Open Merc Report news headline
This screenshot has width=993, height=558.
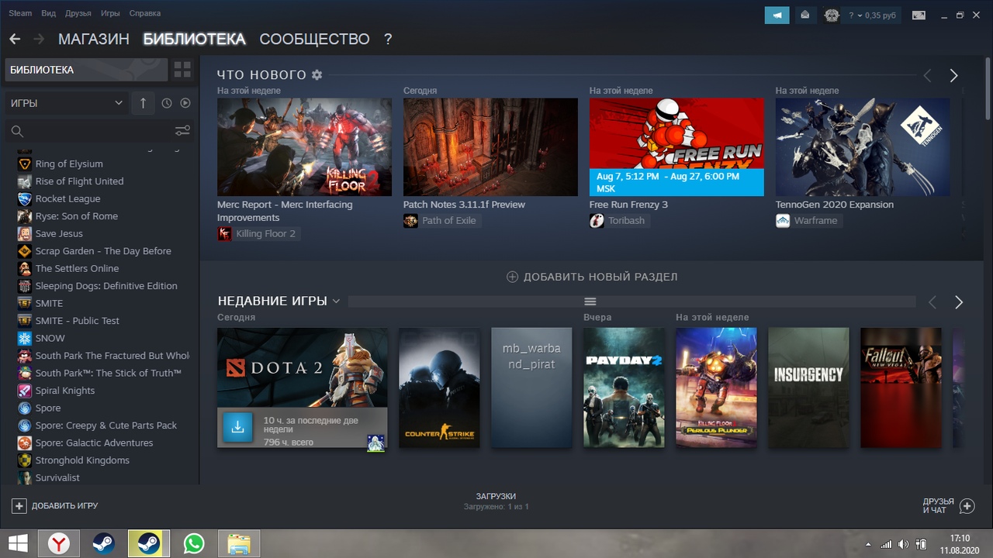[x=285, y=212]
